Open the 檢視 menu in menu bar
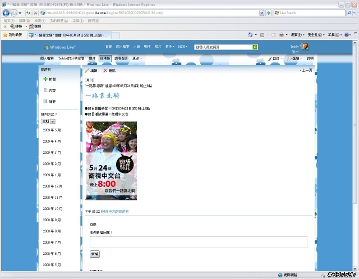The height and width of the screenshot is (279, 359). point(40,21)
